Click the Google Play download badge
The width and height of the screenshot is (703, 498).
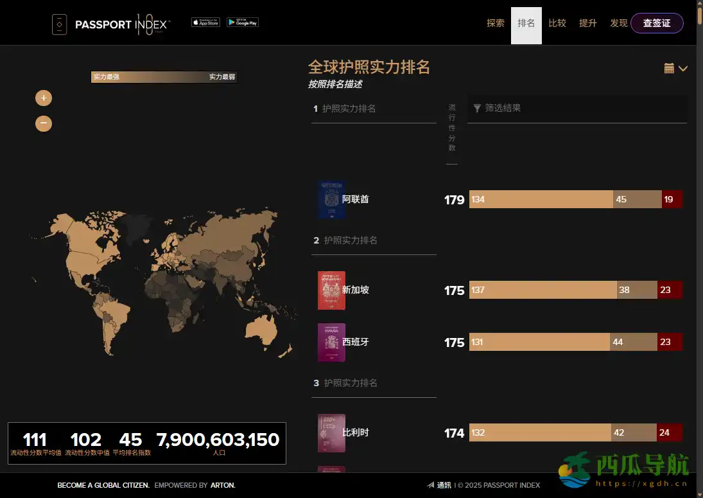point(242,21)
